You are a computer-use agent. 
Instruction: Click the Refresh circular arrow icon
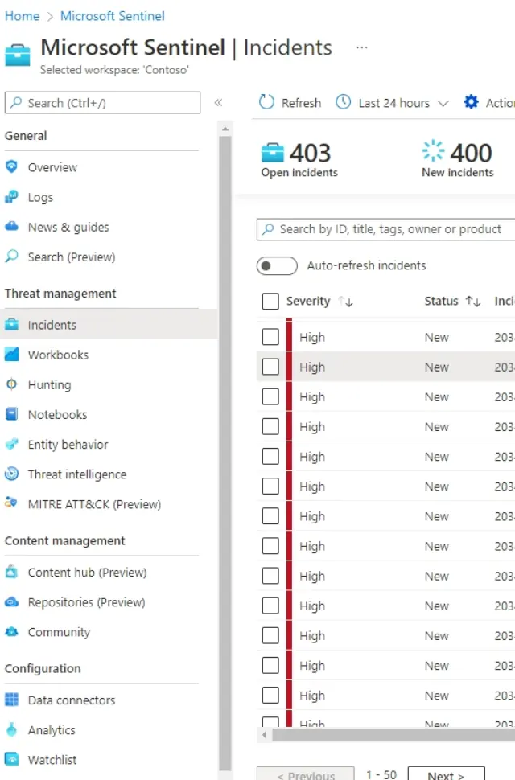(x=266, y=102)
